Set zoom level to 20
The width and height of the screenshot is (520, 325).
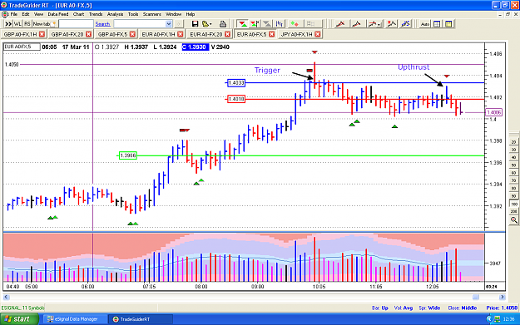pos(514,142)
